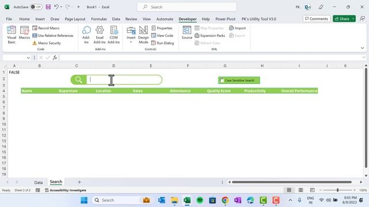Toggle Design Mode

click(144, 35)
